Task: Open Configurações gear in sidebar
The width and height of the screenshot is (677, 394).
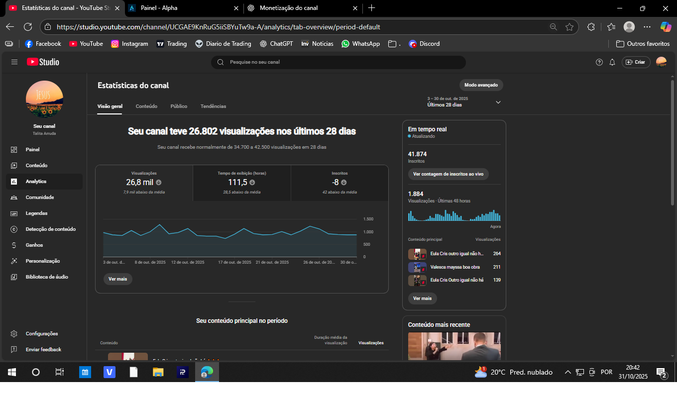Action: 41,333
